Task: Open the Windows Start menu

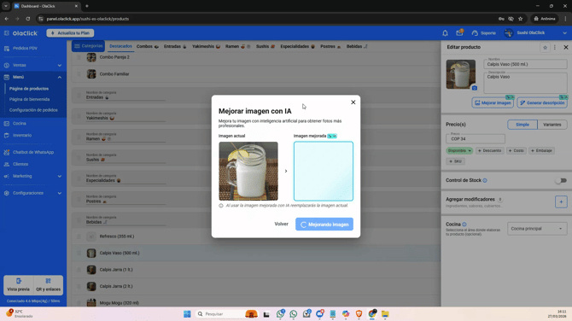Action: click(187, 314)
